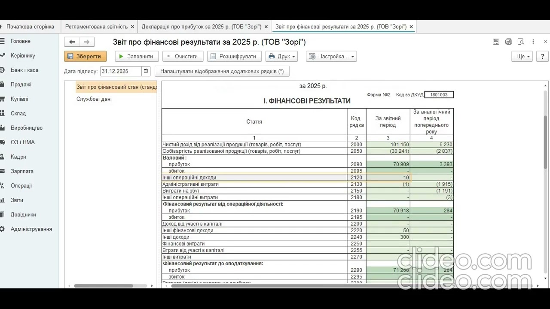The image size is (550, 309).
Task: Select the (1) cell in row 2130
Action: pyautogui.click(x=388, y=184)
